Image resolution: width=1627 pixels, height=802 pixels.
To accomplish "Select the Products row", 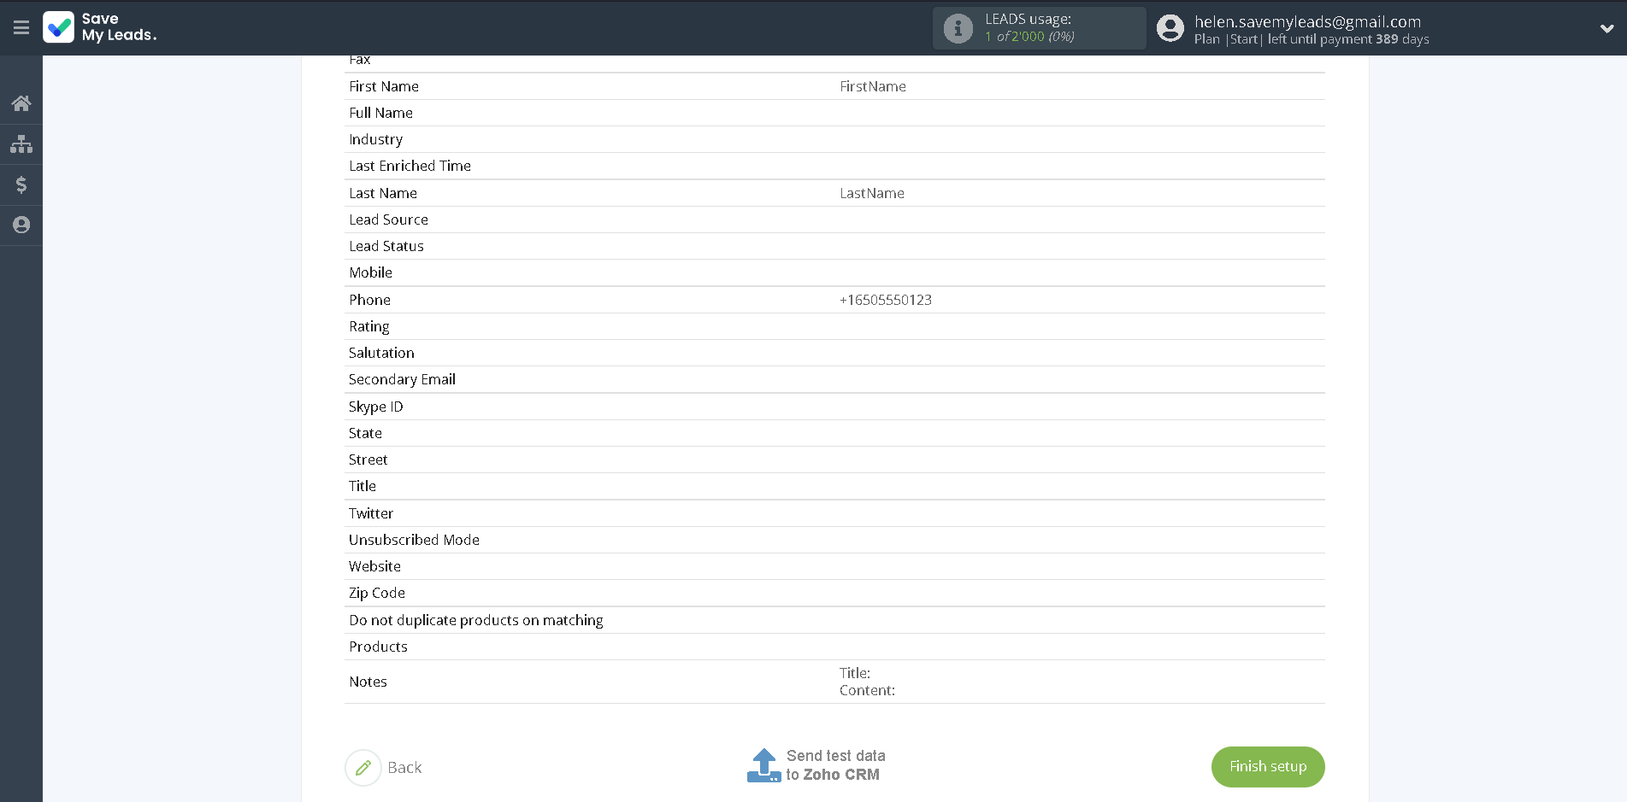I will (x=834, y=647).
